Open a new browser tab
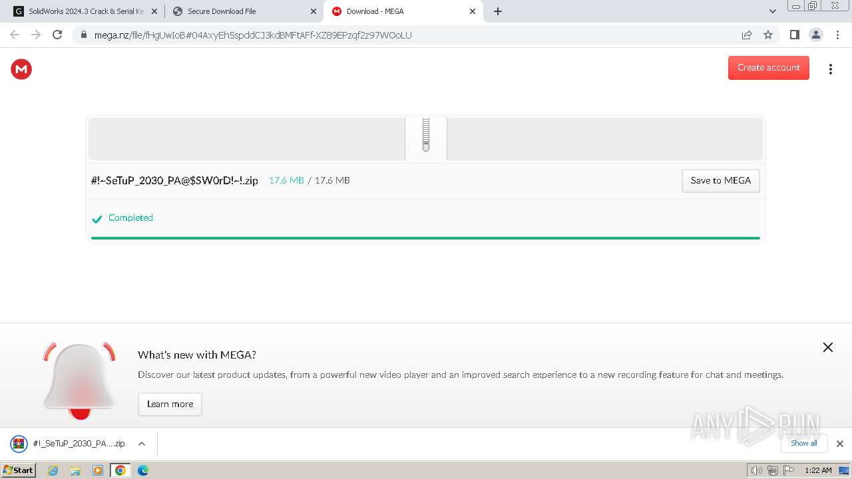The height and width of the screenshot is (479, 852). coord(498,11)
